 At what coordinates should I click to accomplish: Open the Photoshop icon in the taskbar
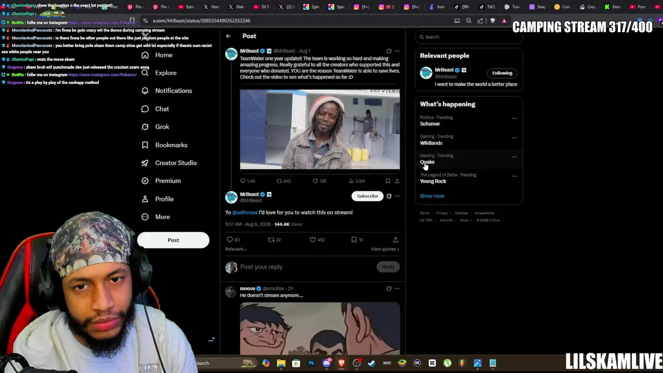pos(311,363)
